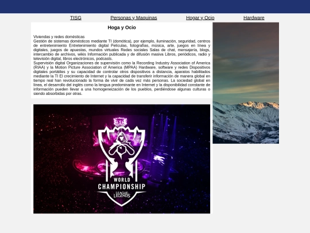This screenshot has height=233, width=310.
Task: Visit the Hardware navigation link
Action: [x=254, y=18]
